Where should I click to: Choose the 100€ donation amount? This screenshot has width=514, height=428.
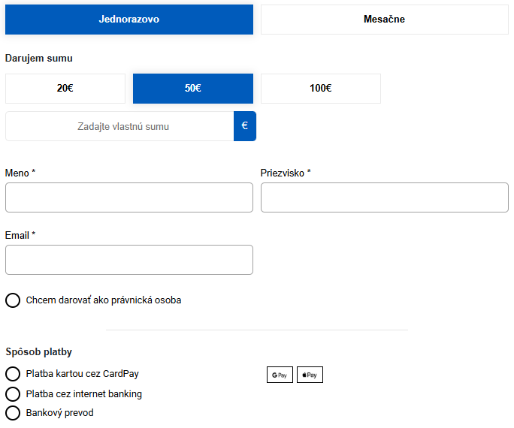321,89
